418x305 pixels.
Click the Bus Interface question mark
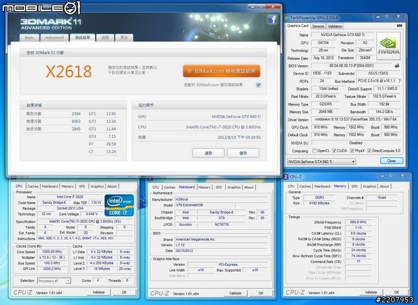pyautogui.click(x=399, y=81)
